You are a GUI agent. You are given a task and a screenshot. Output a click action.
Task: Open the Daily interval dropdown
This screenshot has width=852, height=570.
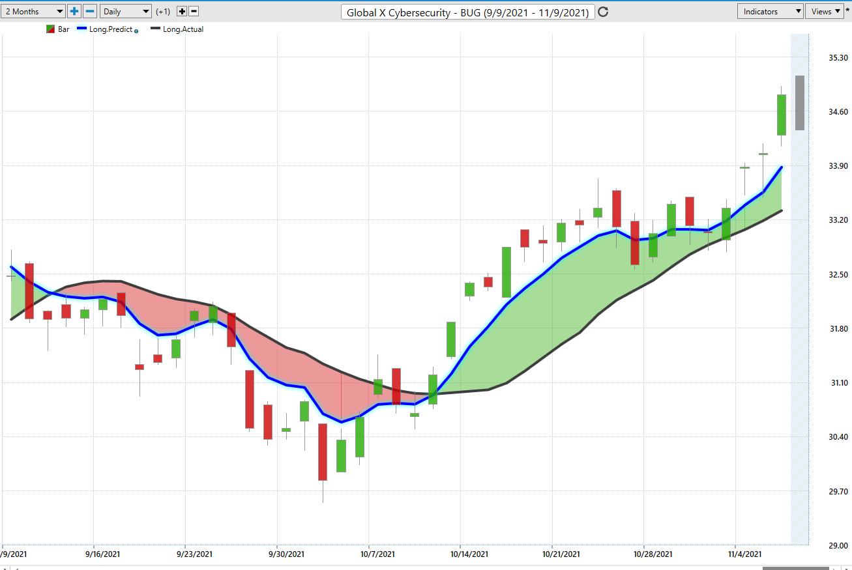tap(126, 11)
